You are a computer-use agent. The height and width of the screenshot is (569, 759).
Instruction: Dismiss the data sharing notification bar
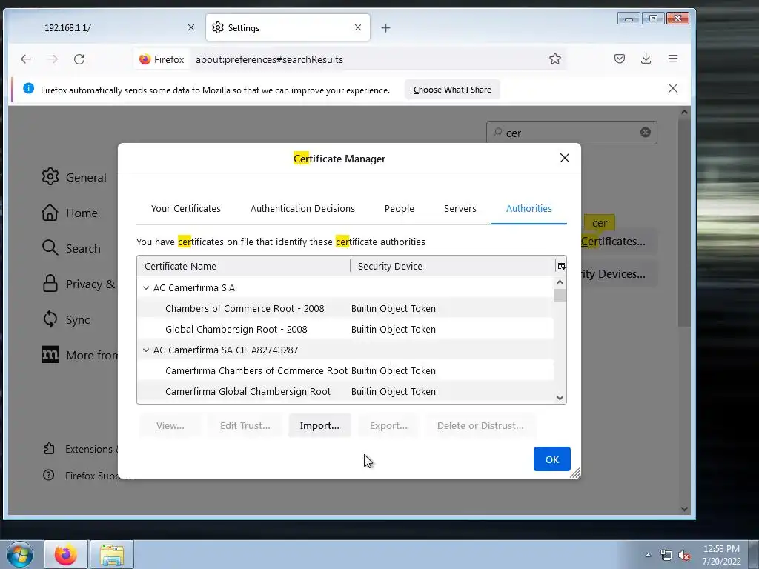tap(673, 89)
